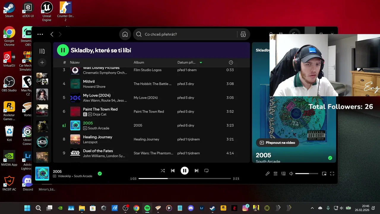This screenshot has height=214, width=380.
Task: Open Spotify from the taskbar
Action: tap(147, 208)
